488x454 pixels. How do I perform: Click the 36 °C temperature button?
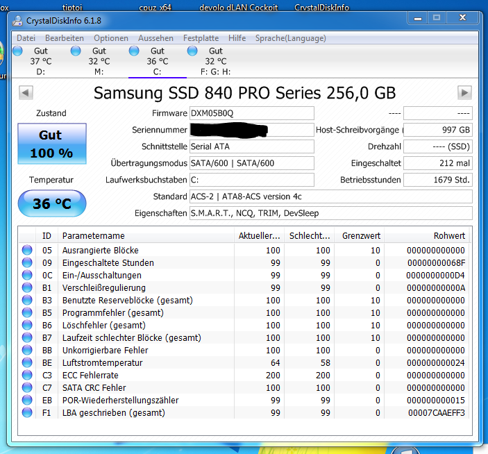tap(52, 203)
